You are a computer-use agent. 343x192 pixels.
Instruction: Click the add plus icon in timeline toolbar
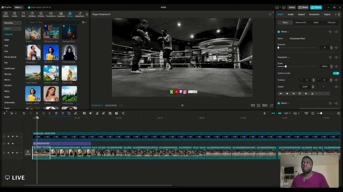(4, 113)
